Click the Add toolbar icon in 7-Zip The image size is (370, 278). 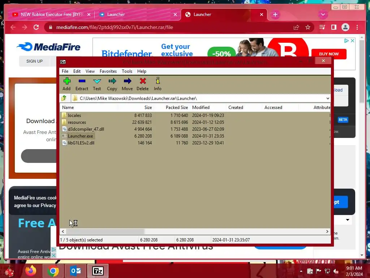tap(67, 81)
